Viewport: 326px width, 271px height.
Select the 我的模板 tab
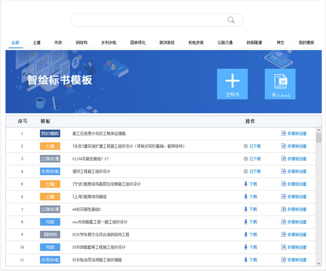coord(306,42)
